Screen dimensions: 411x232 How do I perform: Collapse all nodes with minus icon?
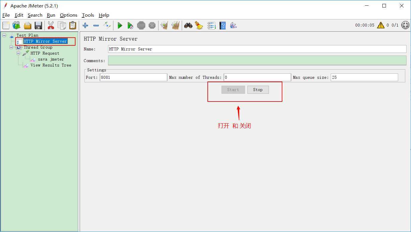[x=96, y=25]
